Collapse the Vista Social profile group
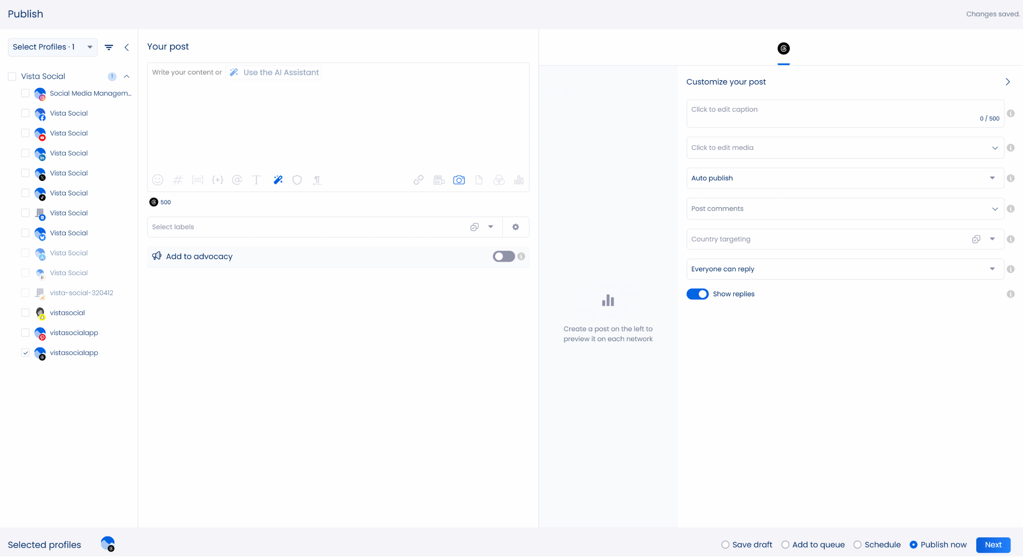Screen dimensions: 1023x557 pyautogui.click(x=126, y=76)
